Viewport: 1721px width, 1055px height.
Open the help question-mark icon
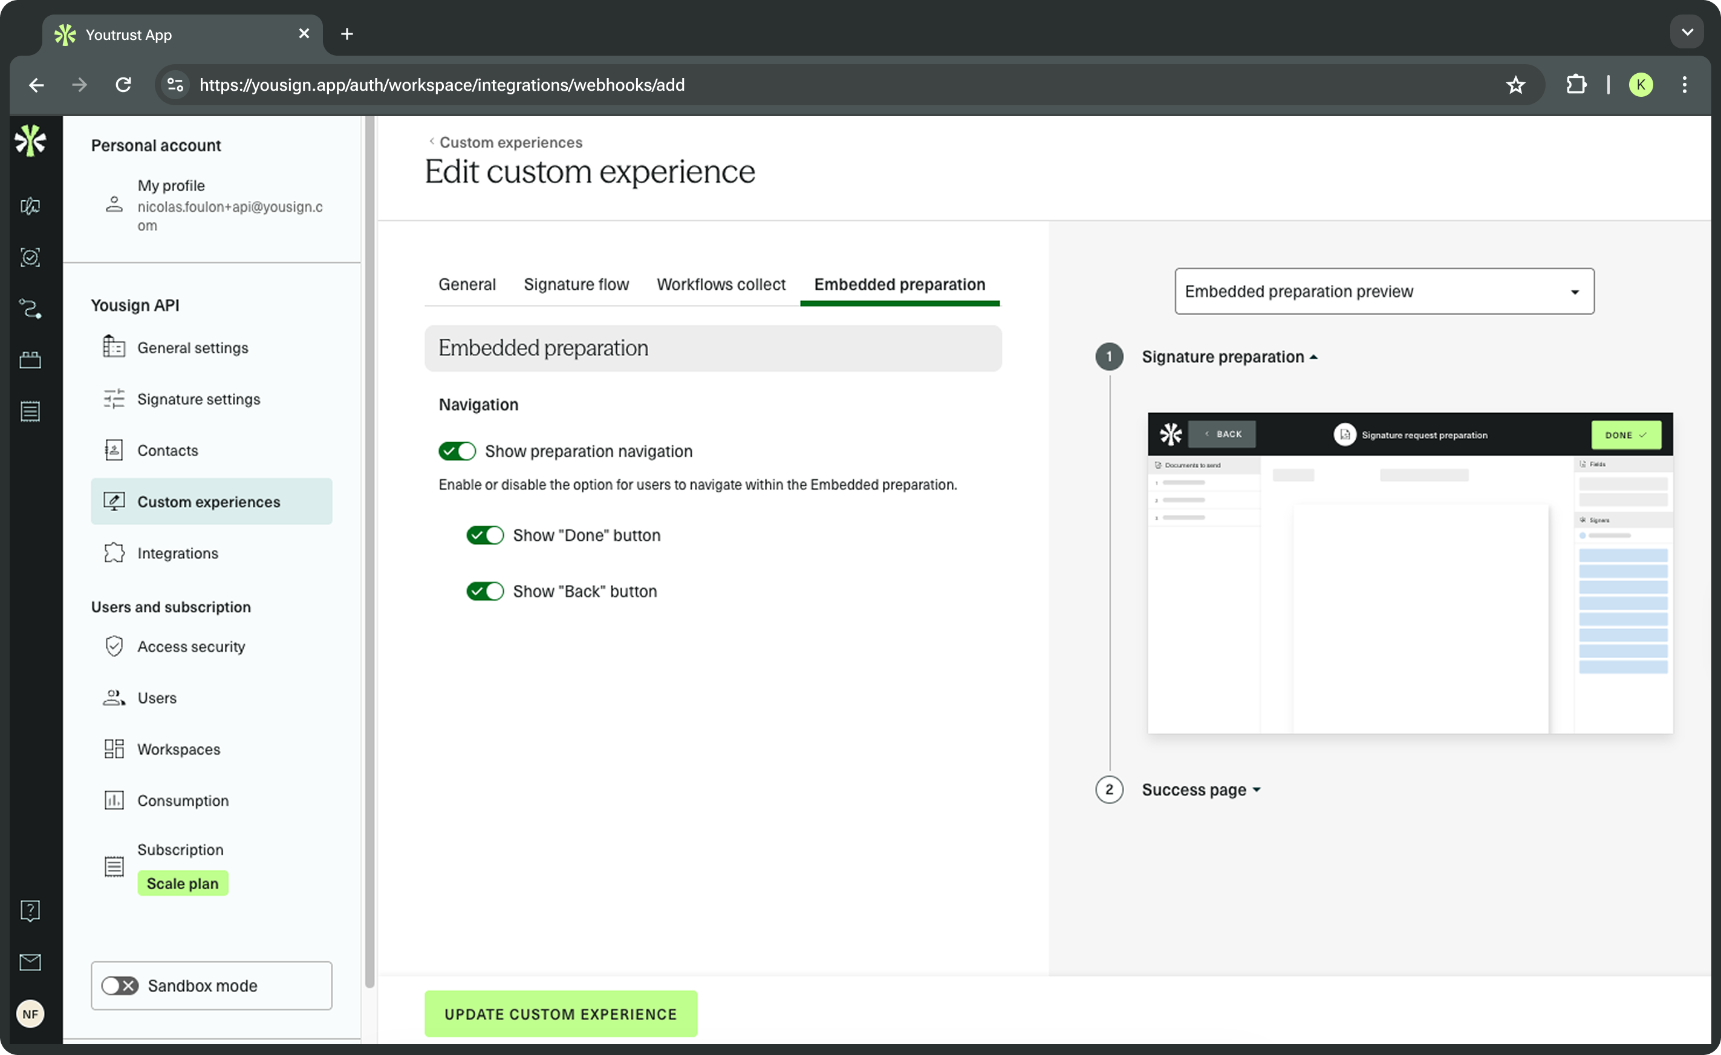(x=30, y=910)
